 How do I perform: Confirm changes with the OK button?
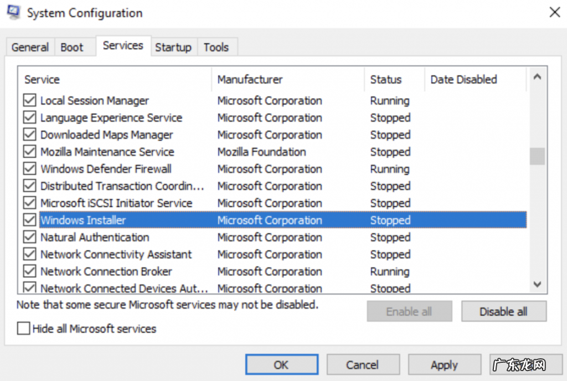pos(282,364)
